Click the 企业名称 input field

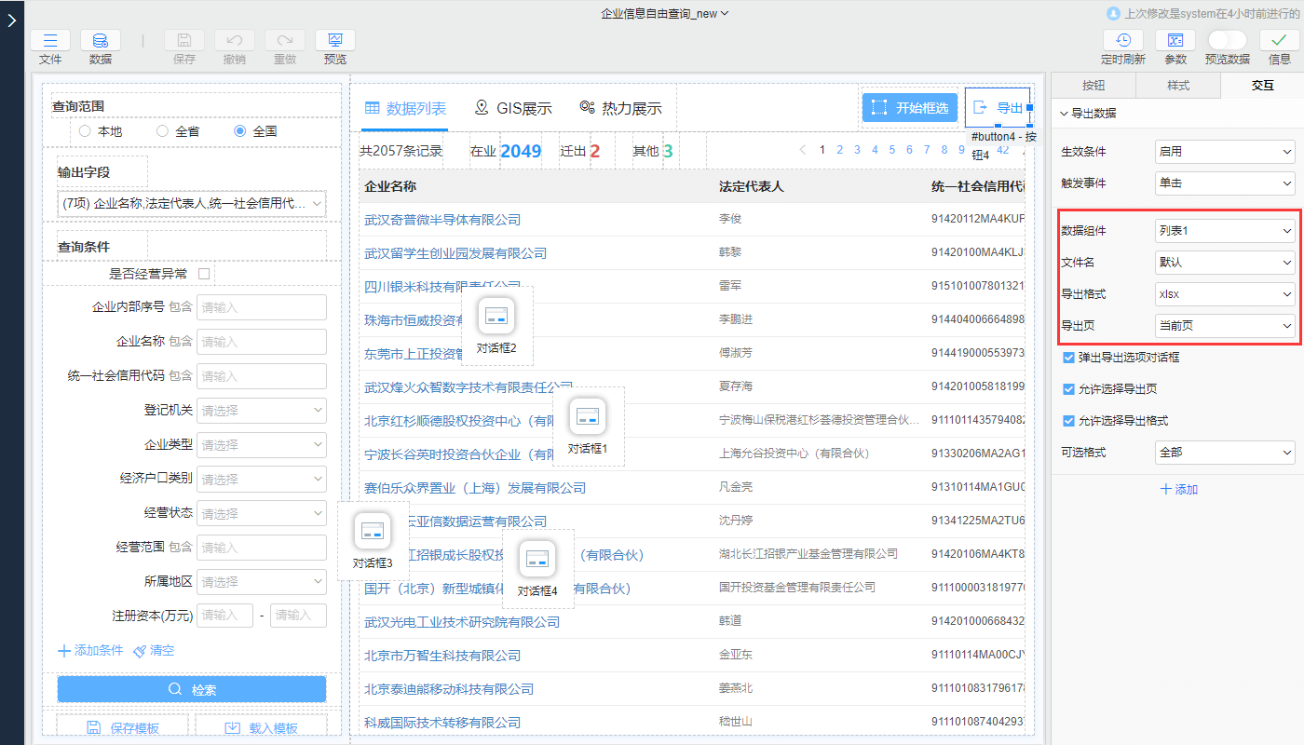(262, 342)
